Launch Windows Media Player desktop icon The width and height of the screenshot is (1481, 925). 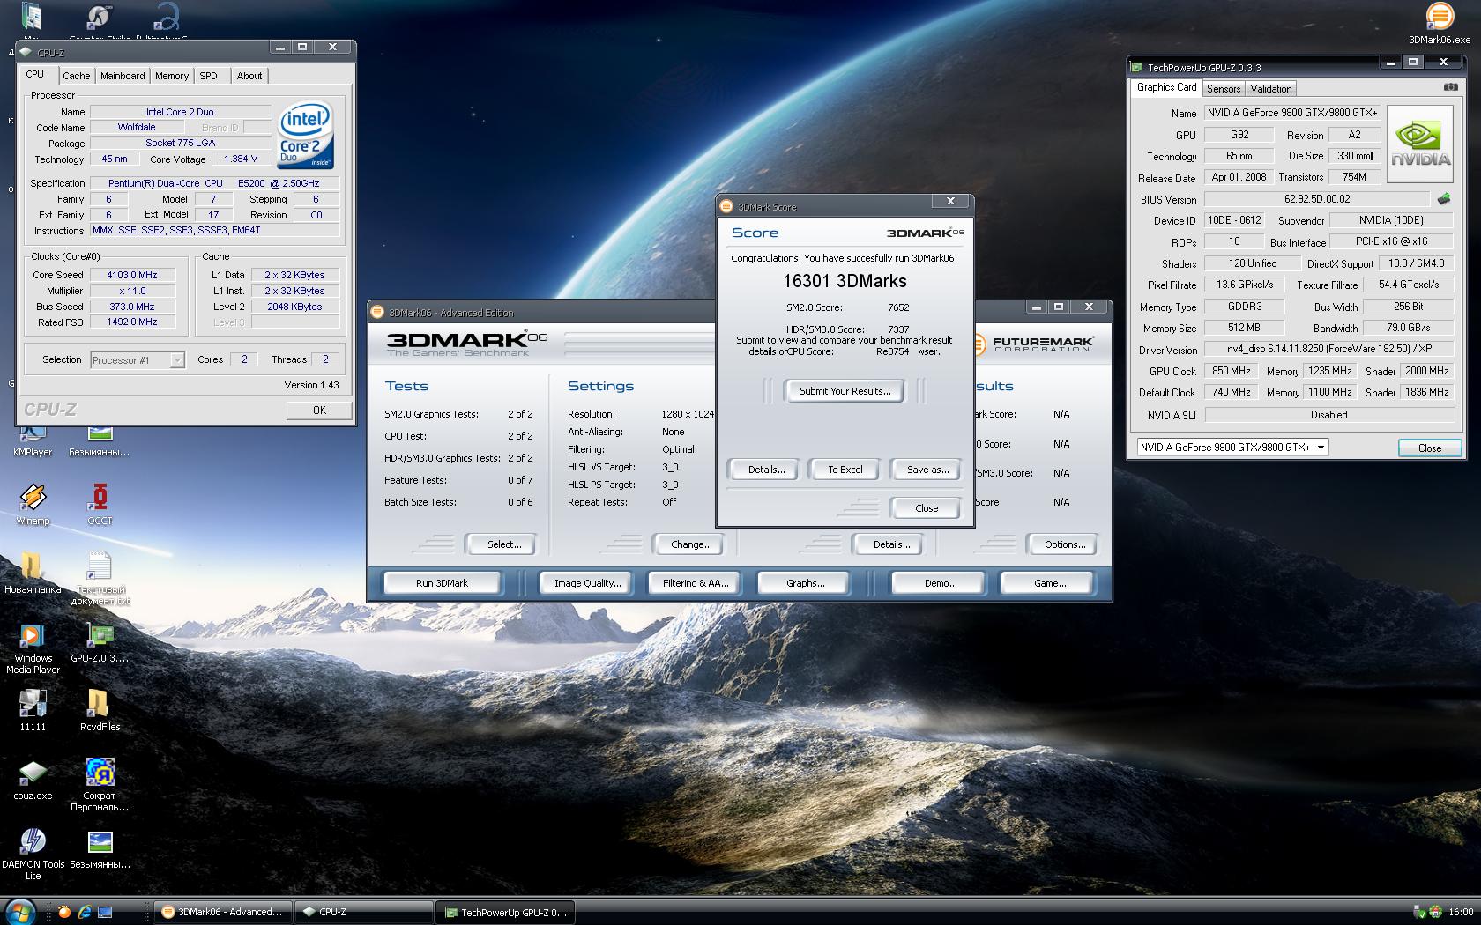(x=33, y=647)
